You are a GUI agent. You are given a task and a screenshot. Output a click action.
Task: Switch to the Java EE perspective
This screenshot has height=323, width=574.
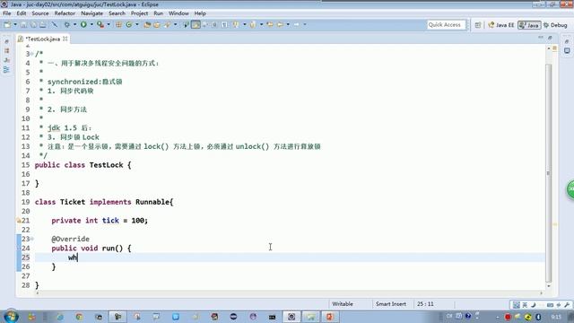(x=501, y=25)
